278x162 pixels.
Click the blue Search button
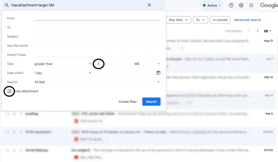click(x=151, y=102)
